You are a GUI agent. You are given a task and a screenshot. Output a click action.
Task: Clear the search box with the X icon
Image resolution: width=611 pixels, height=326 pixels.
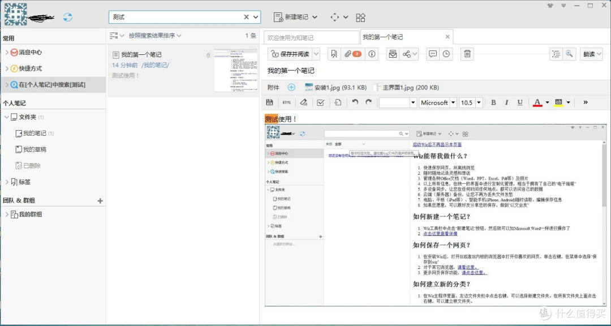point(246,17)
